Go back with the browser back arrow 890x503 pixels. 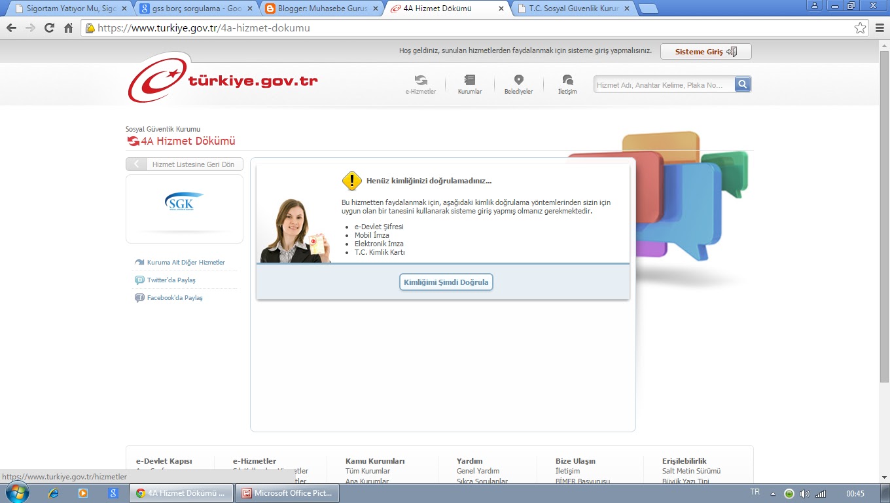coord(11,28)
